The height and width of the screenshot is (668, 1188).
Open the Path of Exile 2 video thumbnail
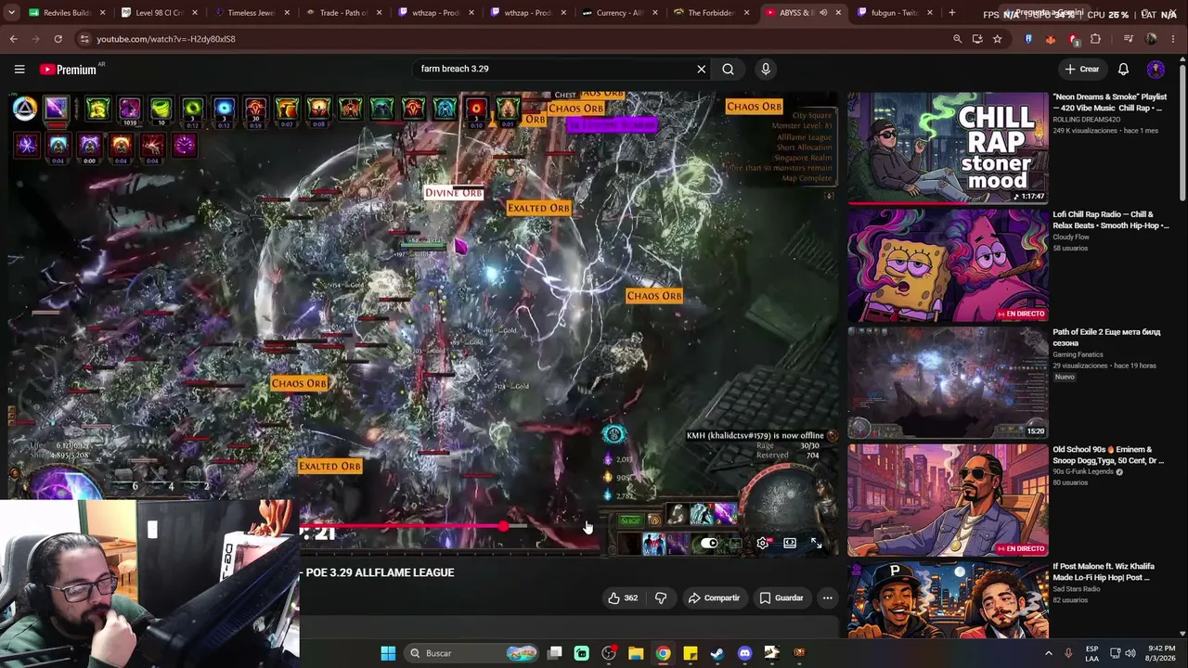[948, 382]
